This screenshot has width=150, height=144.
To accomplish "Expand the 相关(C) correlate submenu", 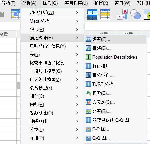I will 52,96.
